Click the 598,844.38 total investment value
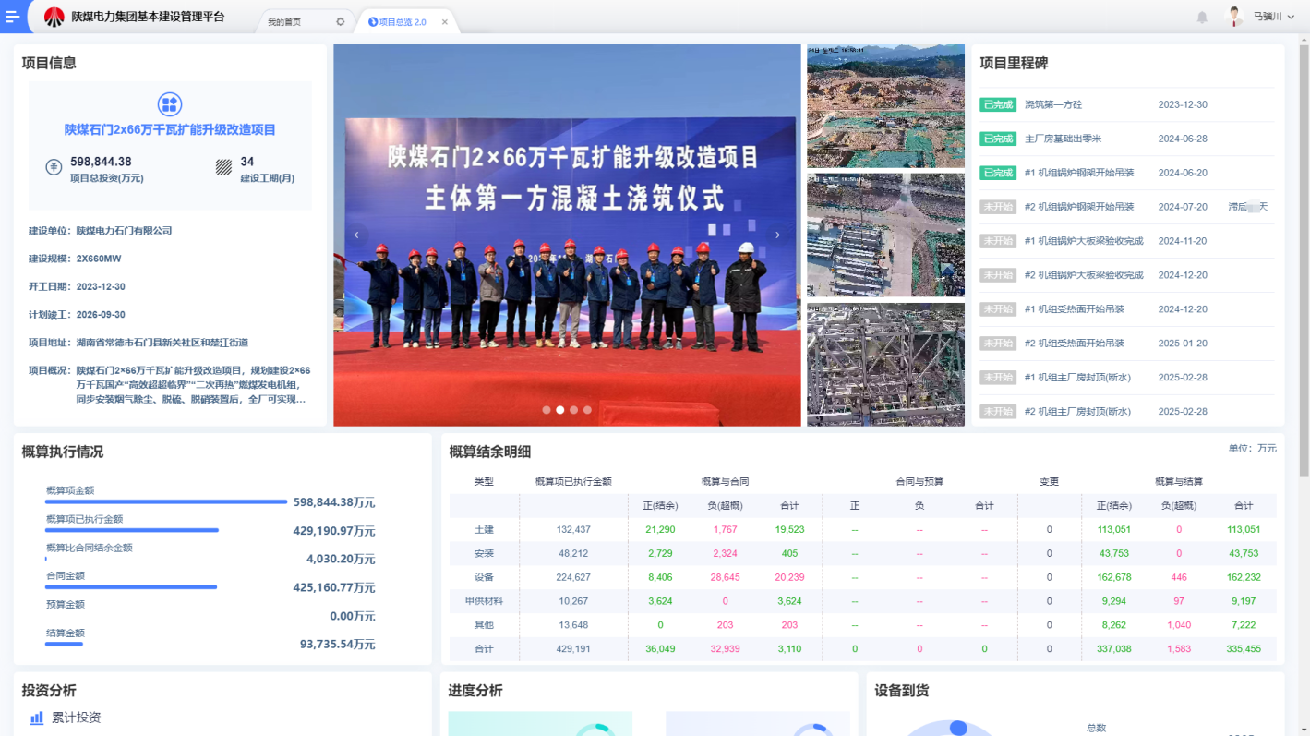Image resolution: width=1310 pixels, height=736 pixels. [101, 162]
